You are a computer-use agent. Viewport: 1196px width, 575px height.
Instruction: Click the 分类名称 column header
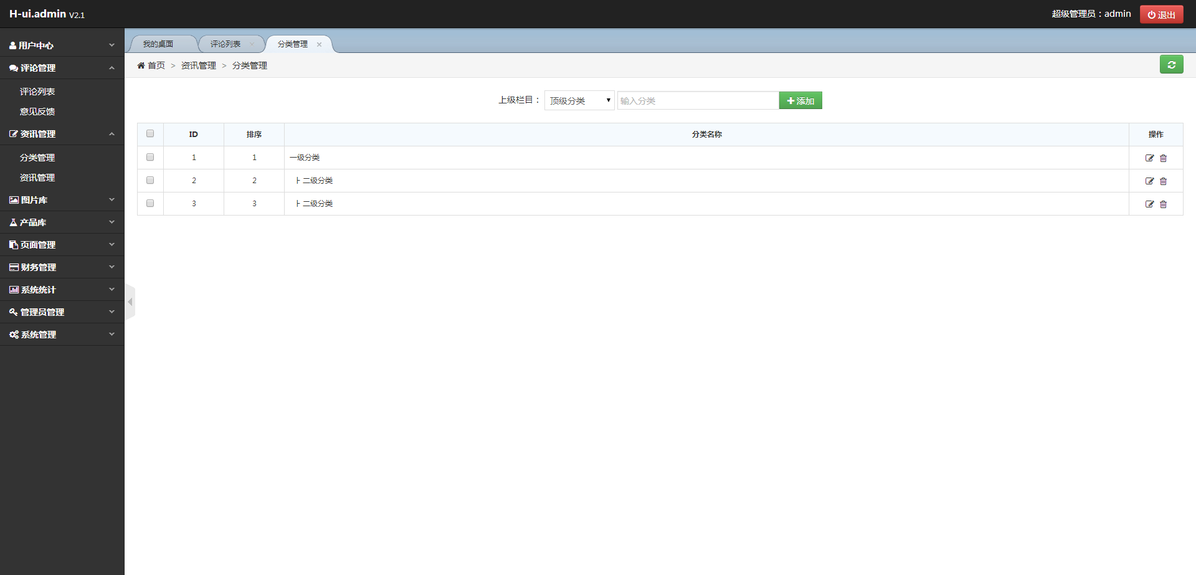(707, 135)
